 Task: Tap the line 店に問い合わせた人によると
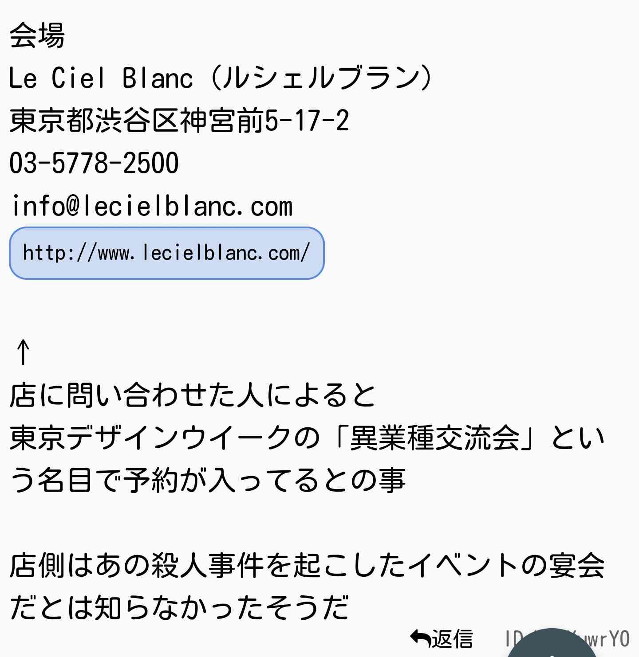coord(193,395)
